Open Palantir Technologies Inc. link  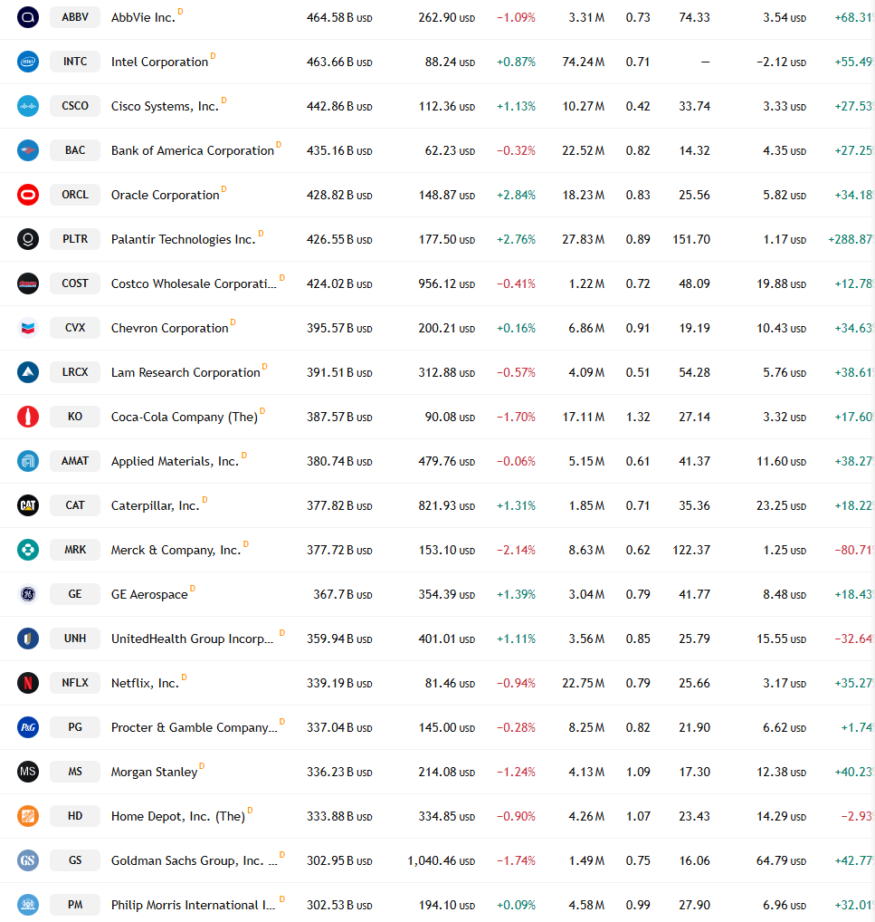[x=184, y=239]
